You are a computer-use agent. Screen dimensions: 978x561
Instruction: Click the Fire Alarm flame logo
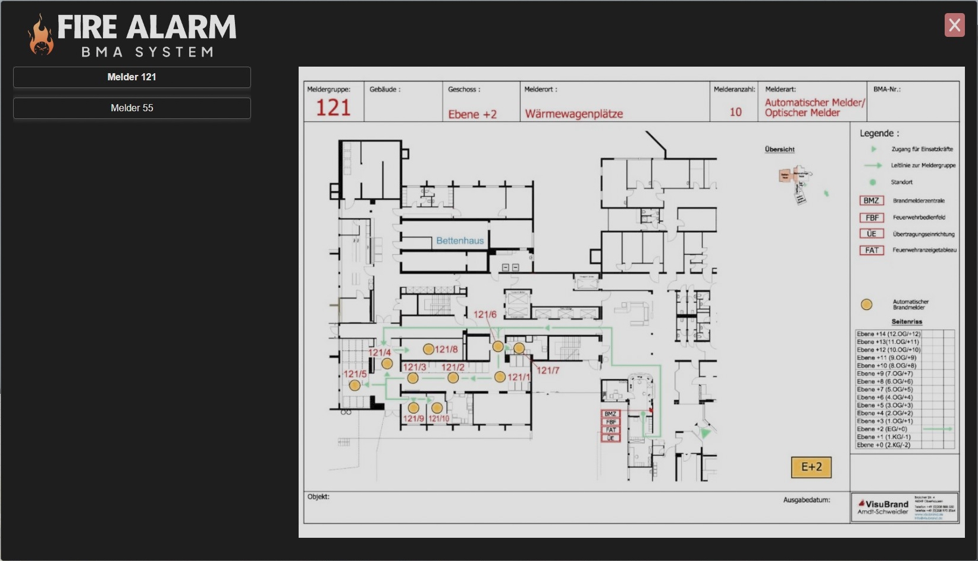tap(40, 36)
